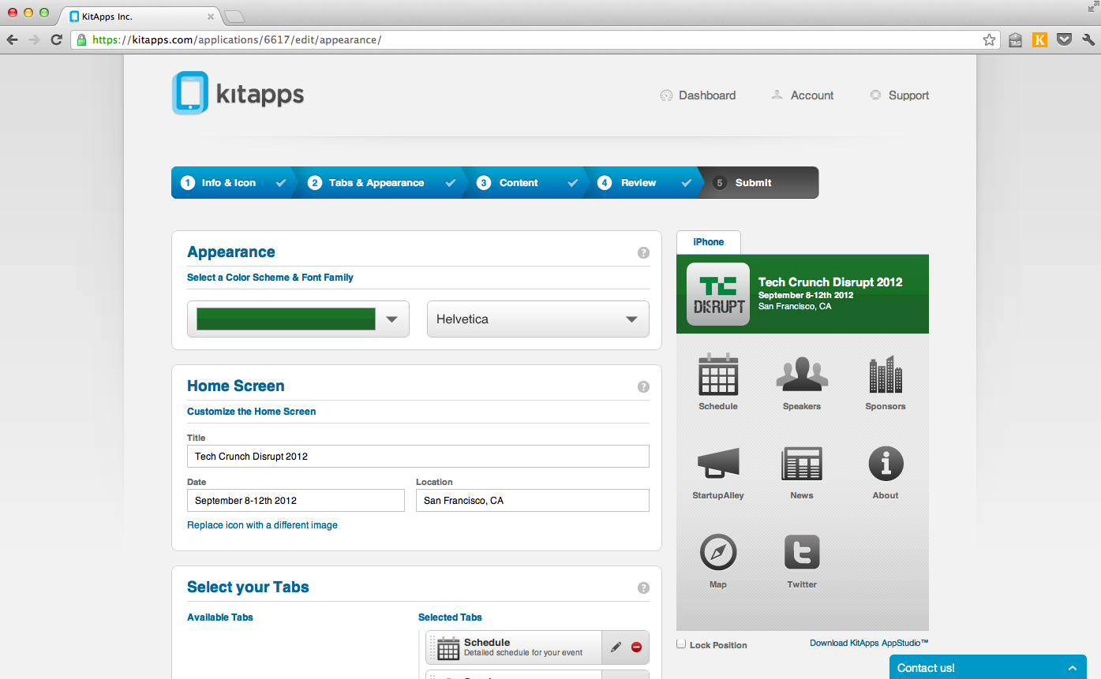The height and width of the screenshot is (679, 1101).
Task: Enable the Lock Position checkbox
Action: pos(681,644)
